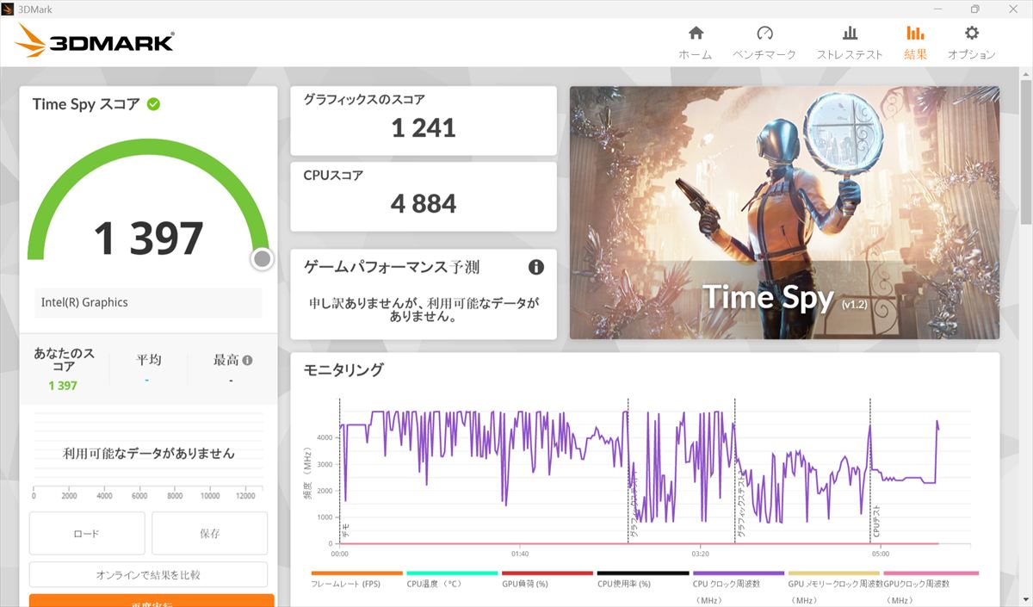
Task: Click info icon beside ゲームパフォーマンス予測
Action: pyautogui.click(x=535, y=267)
